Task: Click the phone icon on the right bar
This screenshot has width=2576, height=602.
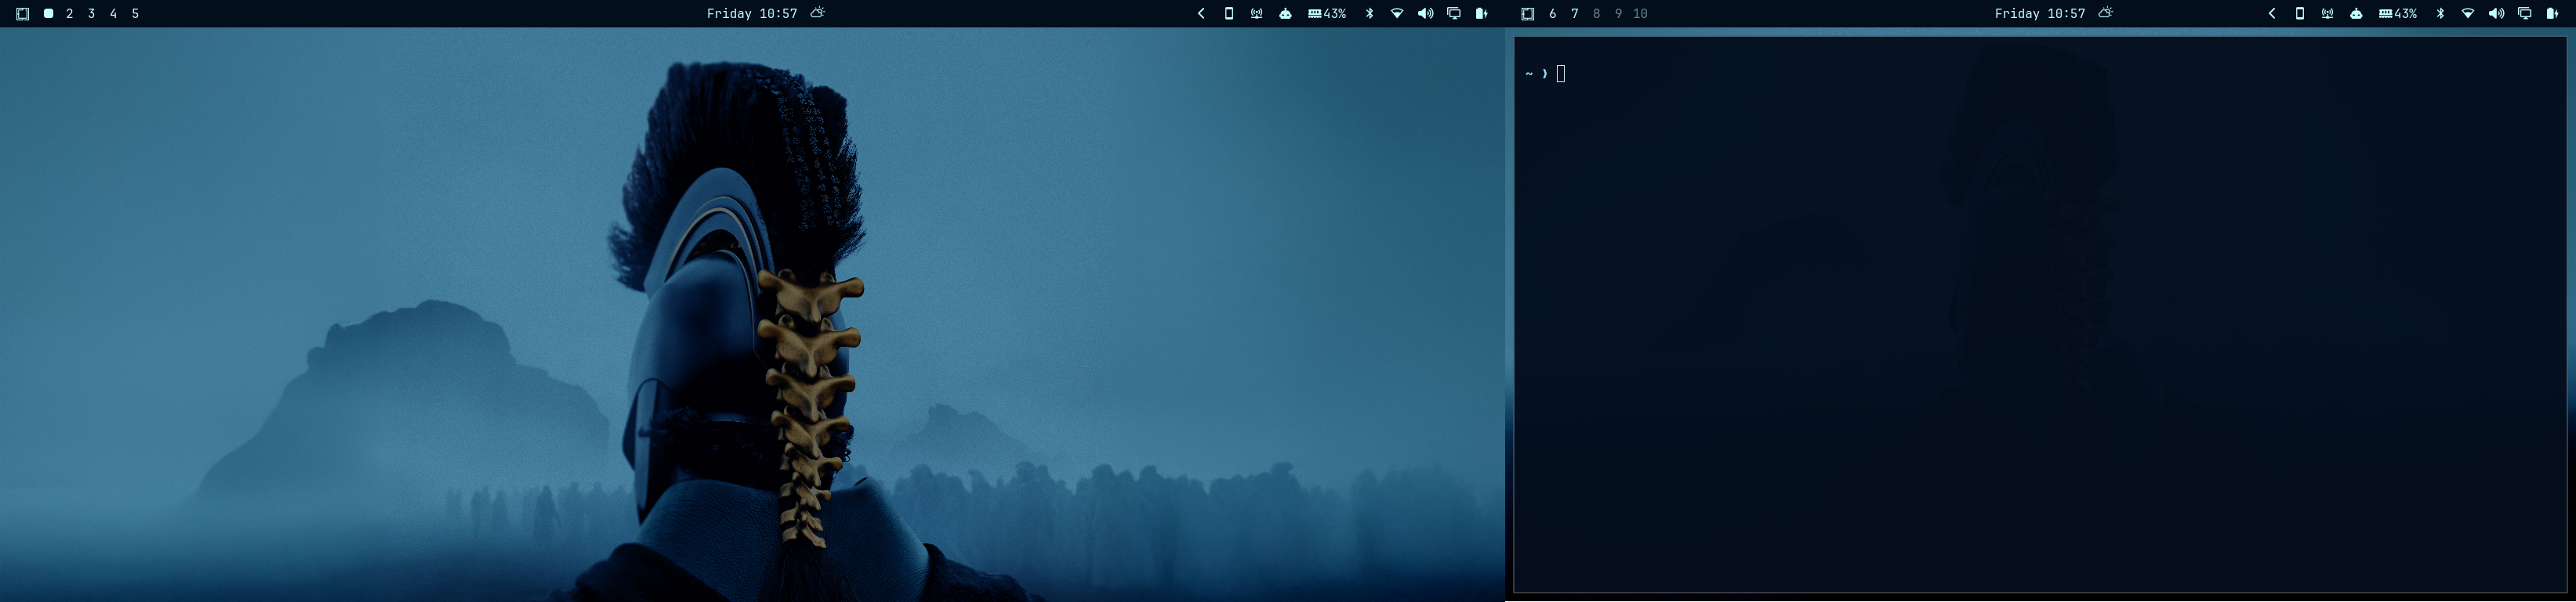Action: [x=2300, y=14]
